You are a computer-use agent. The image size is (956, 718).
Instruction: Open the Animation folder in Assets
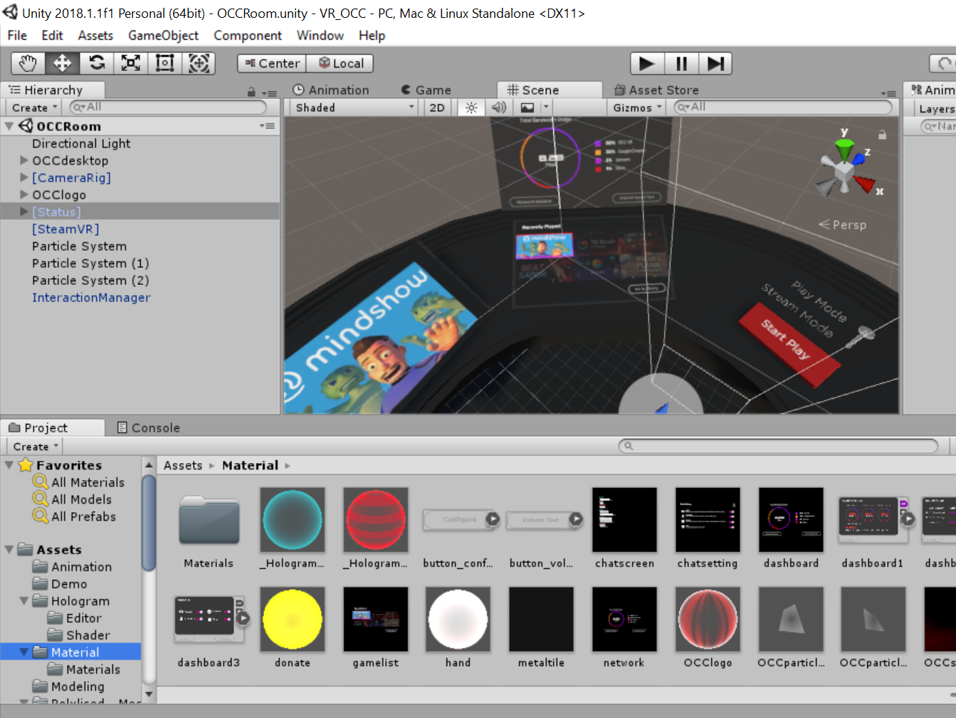tap(81, 567)
